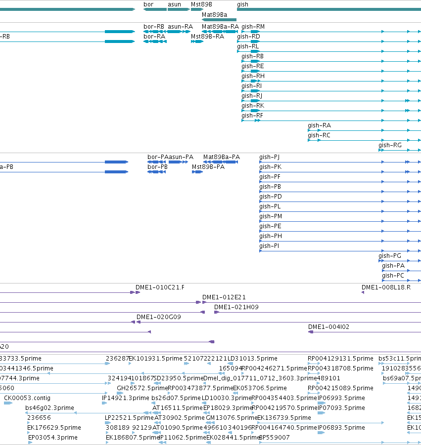Screen dimensions: 421x445
Task: Select EST IP14921.3prime
Action: click(126, 398)
